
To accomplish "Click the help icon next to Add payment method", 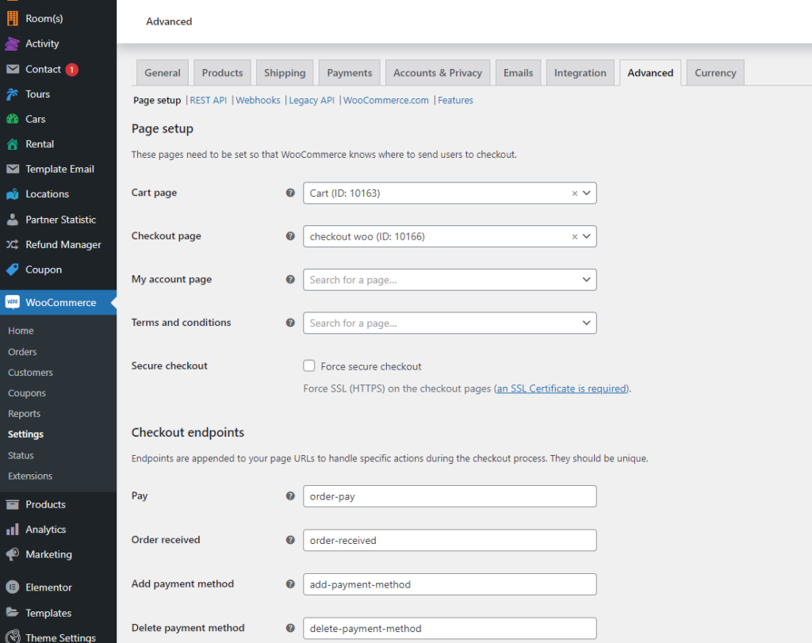I will coord(290,584).
